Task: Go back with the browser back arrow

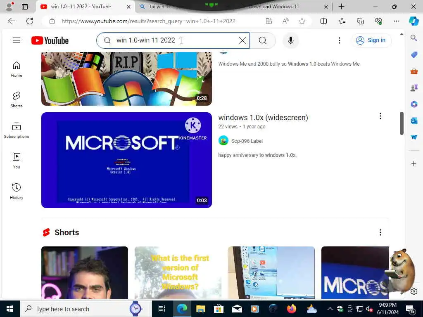Action: click(x=11, y=21)
